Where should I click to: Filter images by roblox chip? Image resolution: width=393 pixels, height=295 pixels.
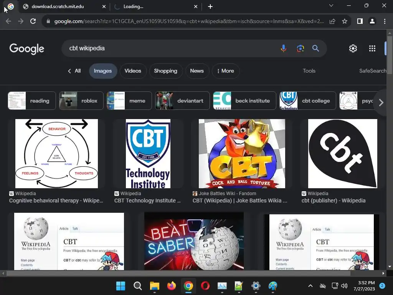pyautogui.click(x=81, y=101)
